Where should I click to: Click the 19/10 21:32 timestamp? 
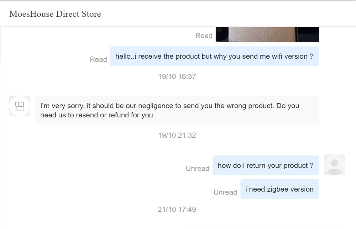pyautogui.click(x=177, y=135)
